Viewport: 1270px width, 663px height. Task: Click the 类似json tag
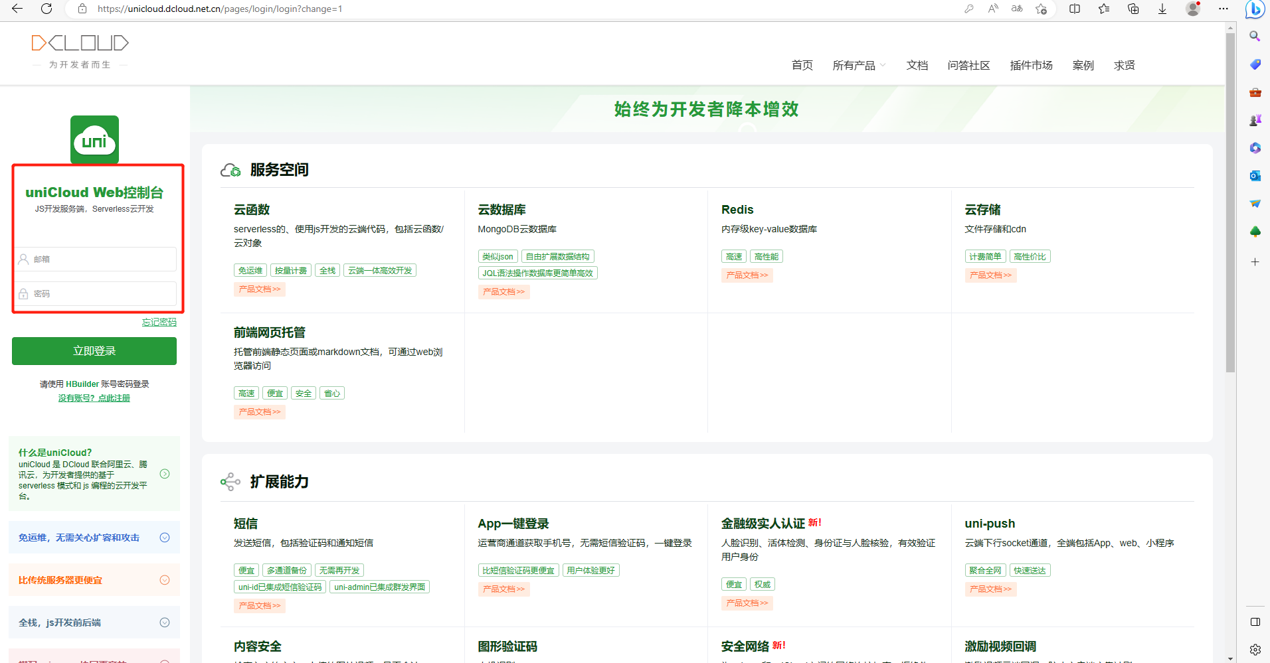point(498,257)
